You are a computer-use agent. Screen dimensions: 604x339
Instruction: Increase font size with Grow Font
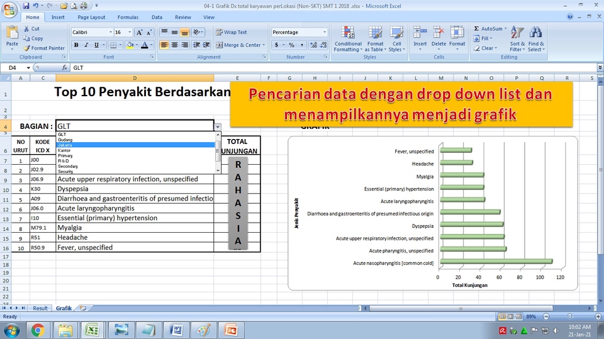140,32
